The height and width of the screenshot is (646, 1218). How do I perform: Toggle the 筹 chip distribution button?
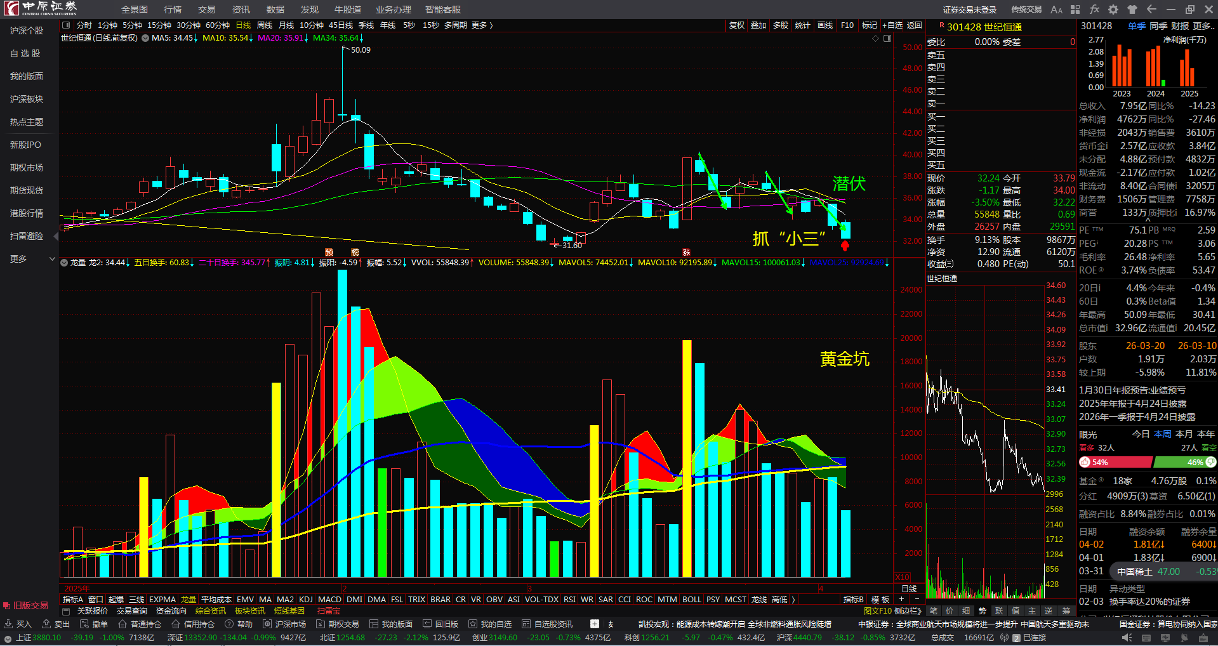pyautogui.click(x=1065, y=610)
